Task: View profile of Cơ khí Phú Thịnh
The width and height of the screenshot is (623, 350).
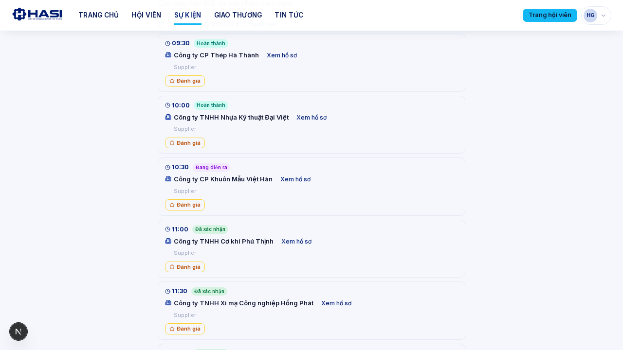Action: [296, 242]
